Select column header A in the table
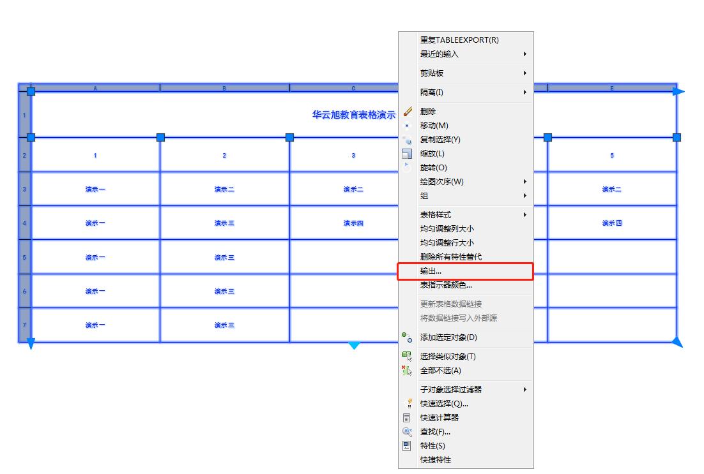Viewport: 704px width, 474px height. [x=95, y=88]
